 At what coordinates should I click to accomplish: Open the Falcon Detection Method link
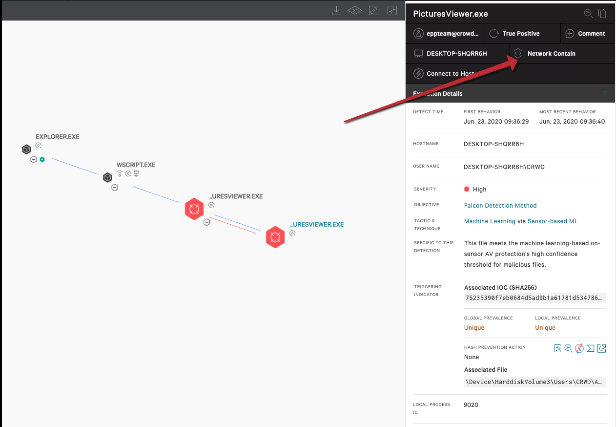pyautogui.click(x=500, y=206)
